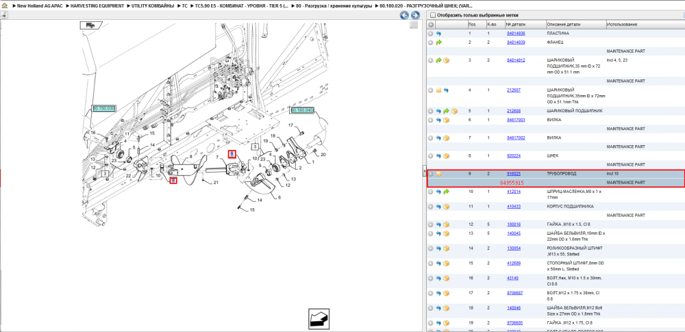The width and height of the screenshot is (685, 332).
Task: Sort by the '№ детали' column header
Action: pos(525,25)
